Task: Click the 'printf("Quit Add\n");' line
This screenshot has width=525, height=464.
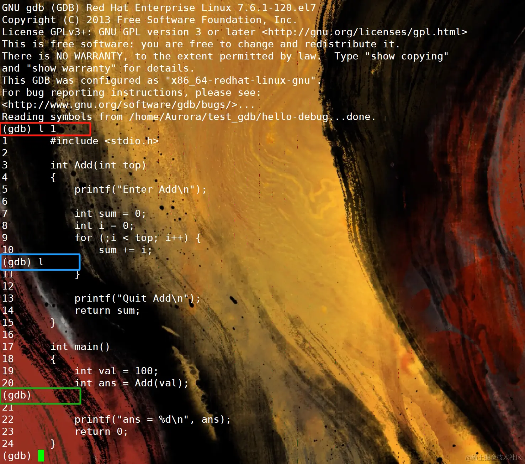Action: coord(138,298)
